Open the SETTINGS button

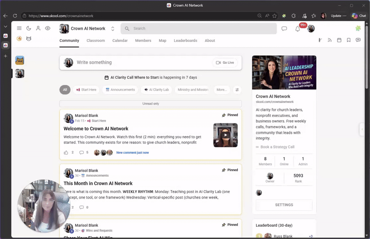tap(284, 205)
